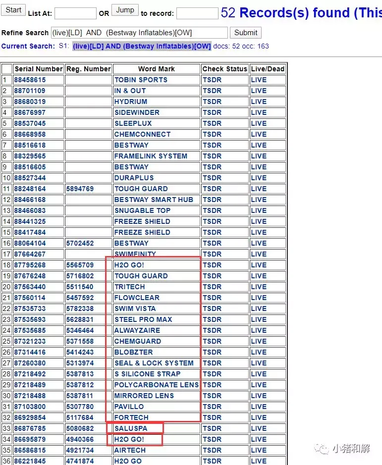Open the MIRRORED LENS word mark

point(144,396)
